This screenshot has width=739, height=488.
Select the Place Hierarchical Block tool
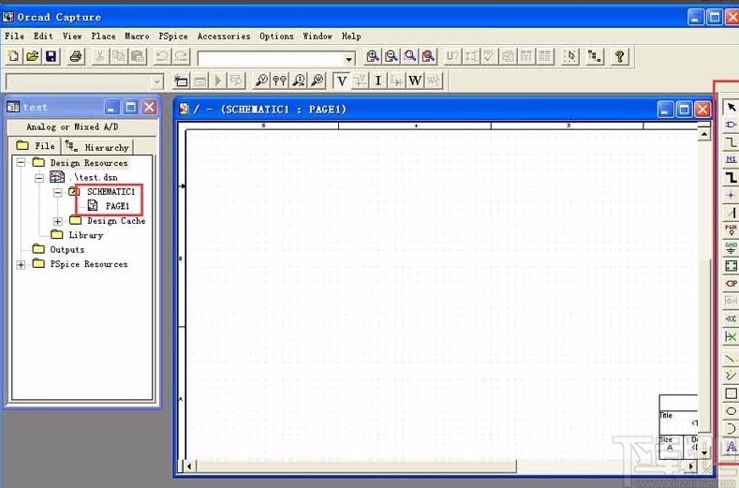tap(731, 266)
